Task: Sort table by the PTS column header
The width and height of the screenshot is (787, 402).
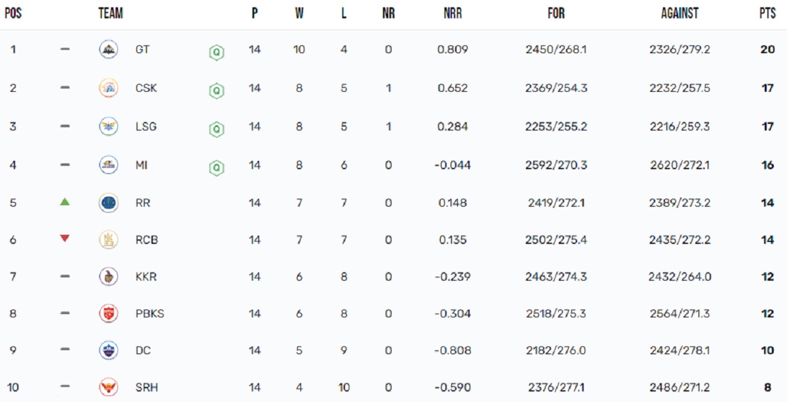Action: 767,13
